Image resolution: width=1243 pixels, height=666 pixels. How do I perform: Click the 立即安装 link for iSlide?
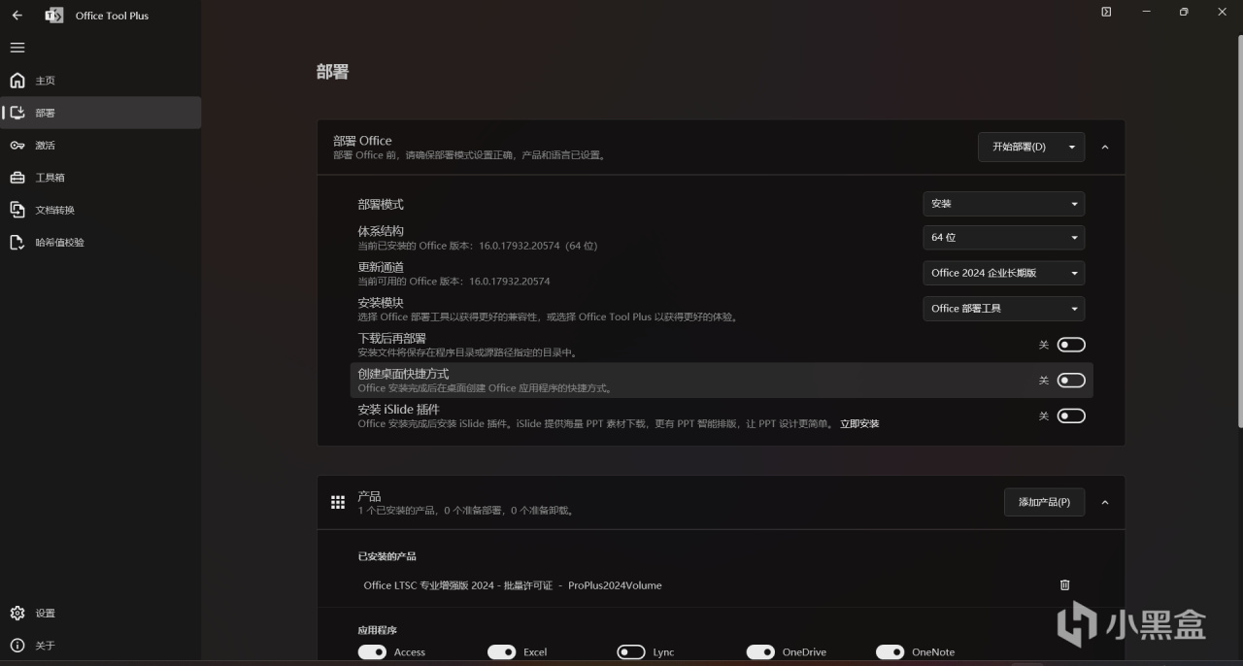859,423
